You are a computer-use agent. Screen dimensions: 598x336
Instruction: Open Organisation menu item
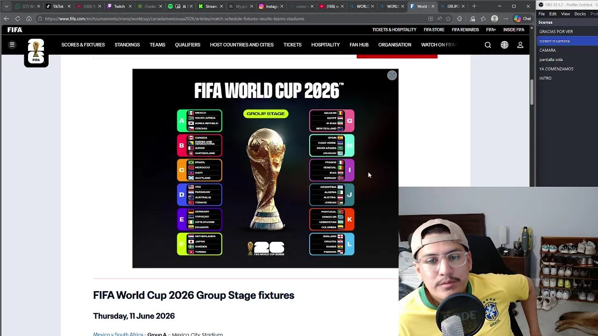(x=395, y=45)
